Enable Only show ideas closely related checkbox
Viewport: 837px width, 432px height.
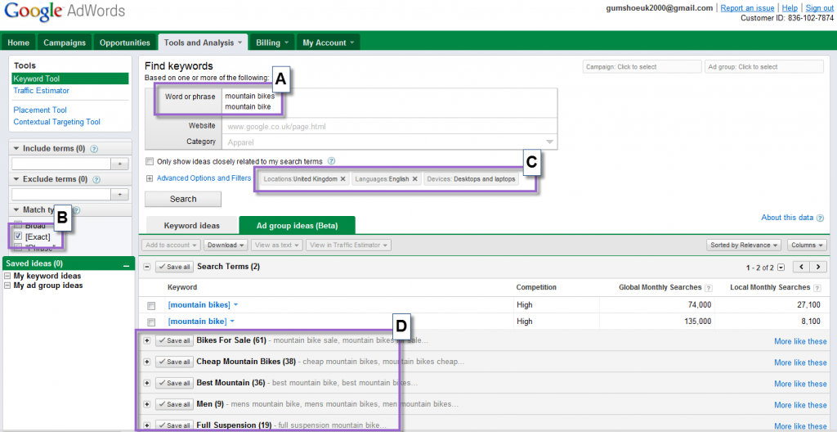149,162
